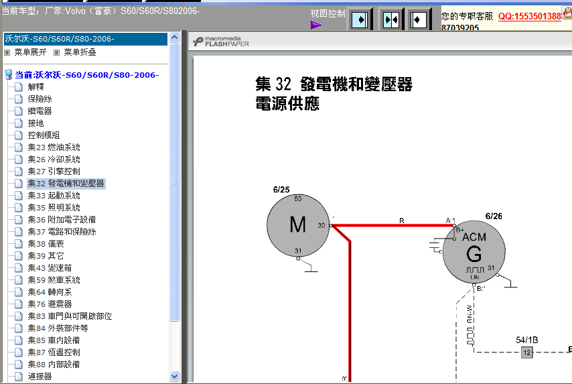
Task: Open 集36 附加電子設備 in the tree
Action: pos(62,219)
